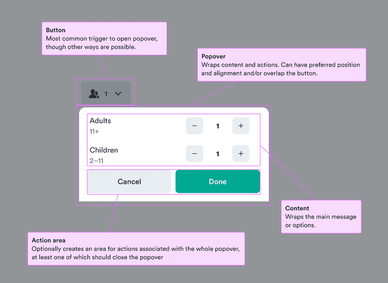Click the "Action area" annotation heading
The height and width of the screenshot is (283, 388).
(x=48, y=240)
